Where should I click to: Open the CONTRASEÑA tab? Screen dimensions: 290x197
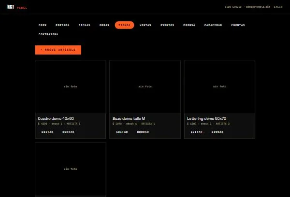[48, 34]
